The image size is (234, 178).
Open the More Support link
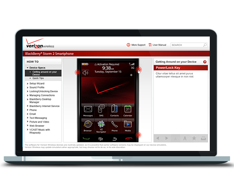pos(138,45)
